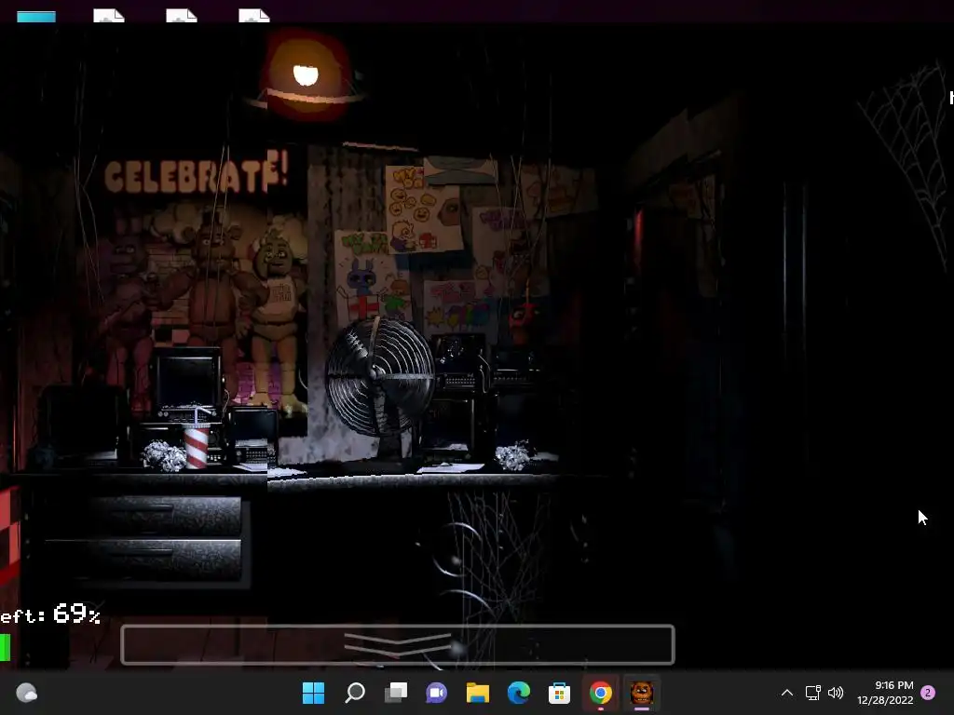Open the Windows Start menu
Image resolution: width=954 pixels, height=715 pixels.
click(x=313, y=693)
